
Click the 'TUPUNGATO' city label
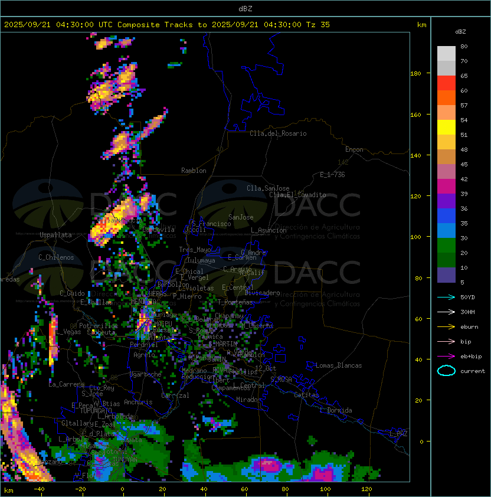[x=96, y=410]
